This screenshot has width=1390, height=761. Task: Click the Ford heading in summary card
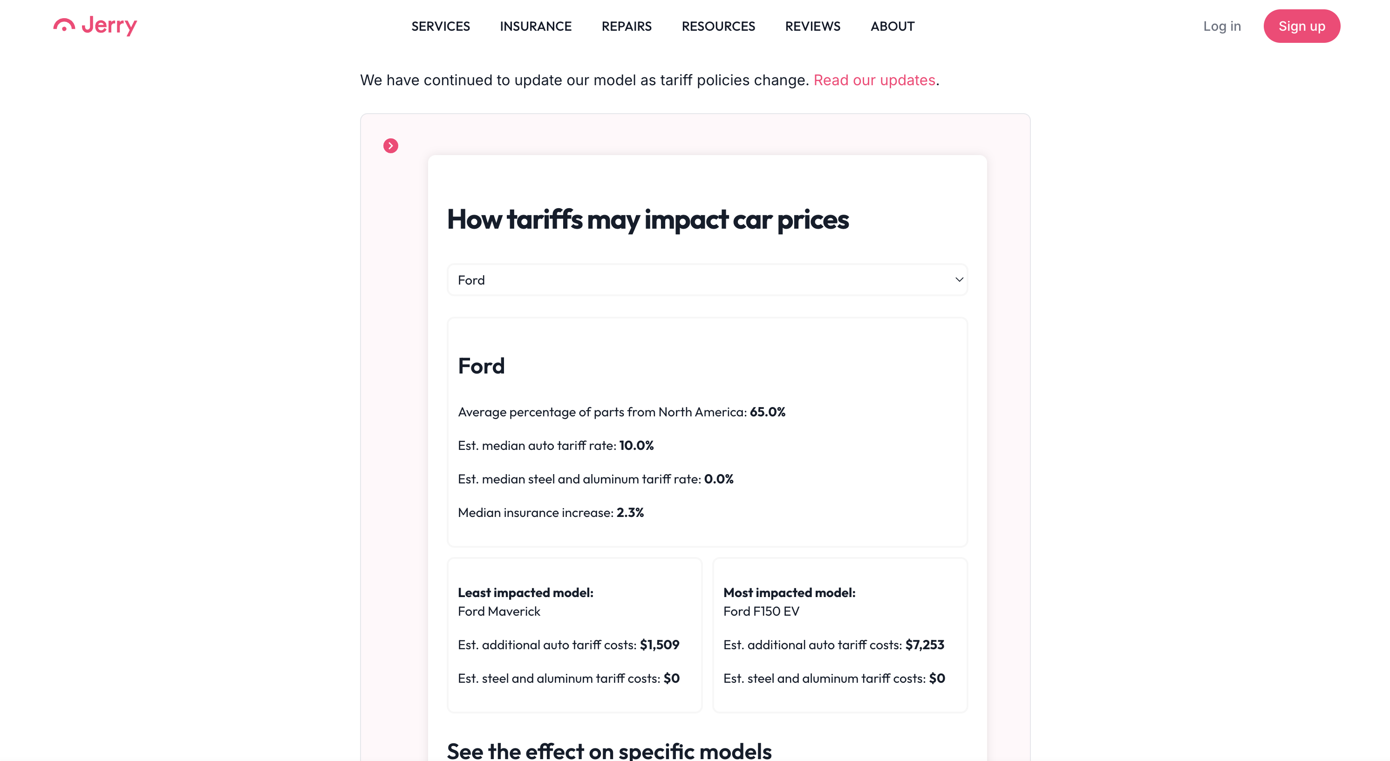(x=481, y=366)
